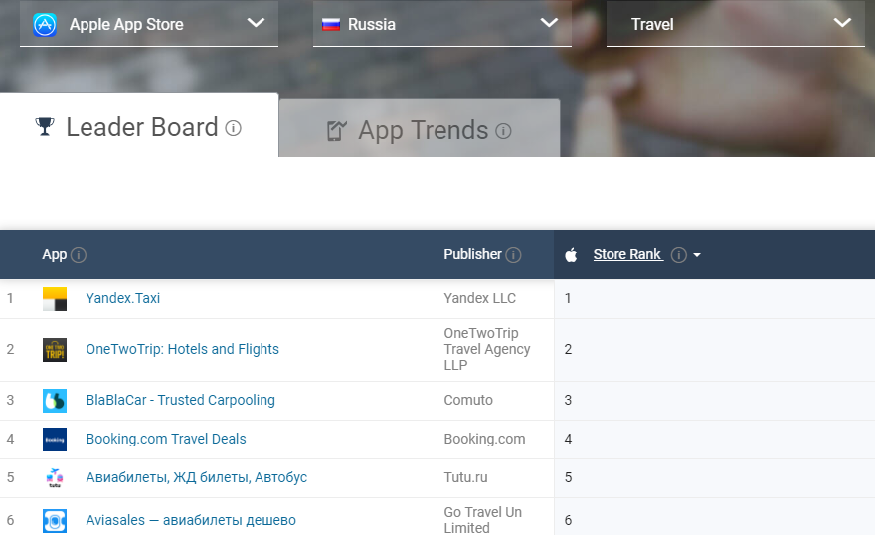Switch to the App Trends tab
The height and width of the screenshot is (535, 875).
click(x=420, y=128)
